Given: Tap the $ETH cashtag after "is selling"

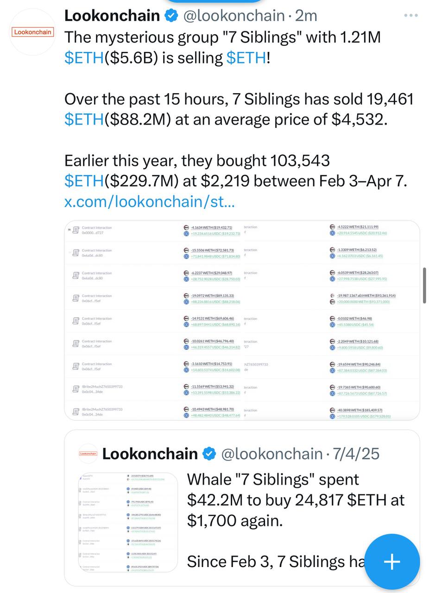Looking at the screenshot, I should (x=246, y=58).
